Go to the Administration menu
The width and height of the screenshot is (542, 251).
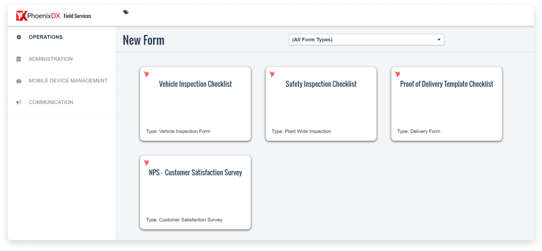point(51,59)
